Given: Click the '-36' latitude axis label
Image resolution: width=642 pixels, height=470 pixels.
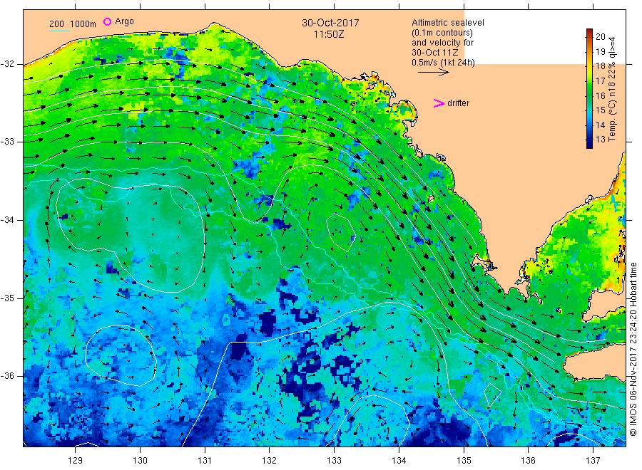Looking at the screenshot, I should click(7, 376).
